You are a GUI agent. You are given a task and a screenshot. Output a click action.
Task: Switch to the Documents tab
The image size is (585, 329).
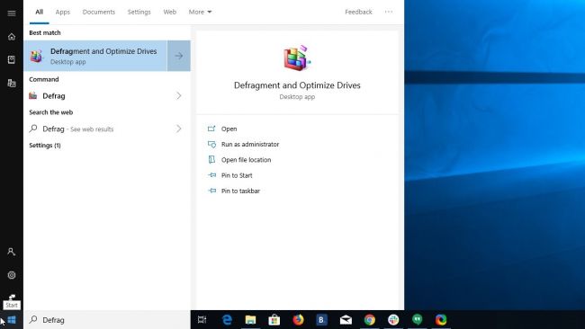click(98, 12)
